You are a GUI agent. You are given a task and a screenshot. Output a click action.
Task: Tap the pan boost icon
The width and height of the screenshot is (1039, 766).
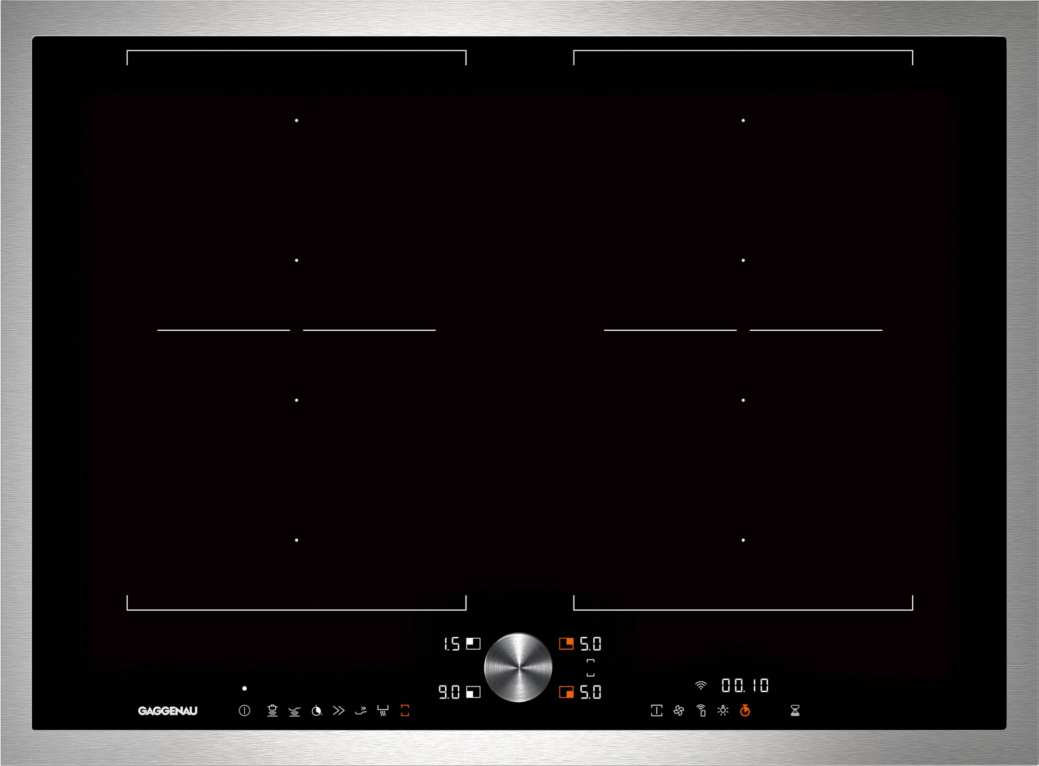point(361,710)
